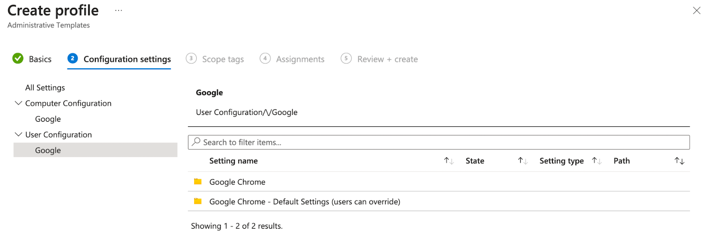Open the Review + create step
706x236 pixels.
pos(387,59)
